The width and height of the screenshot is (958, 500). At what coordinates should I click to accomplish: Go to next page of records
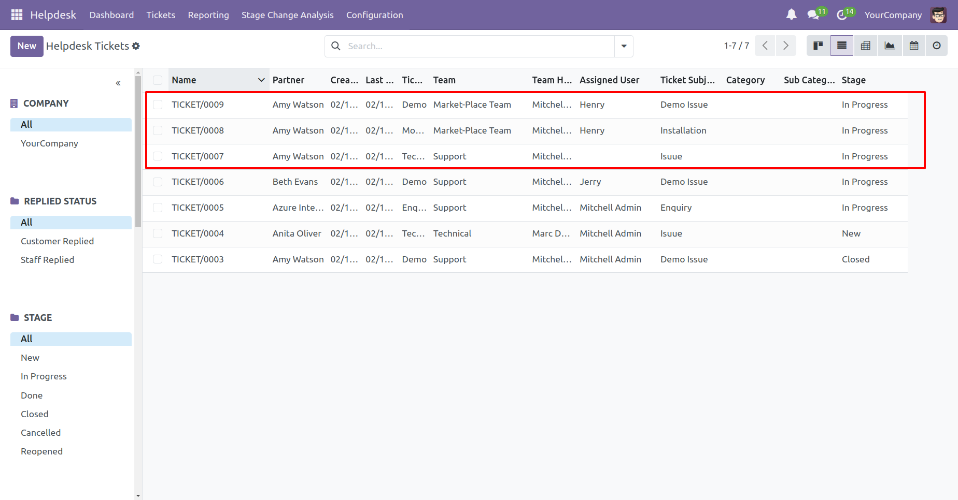pos(786,46)
